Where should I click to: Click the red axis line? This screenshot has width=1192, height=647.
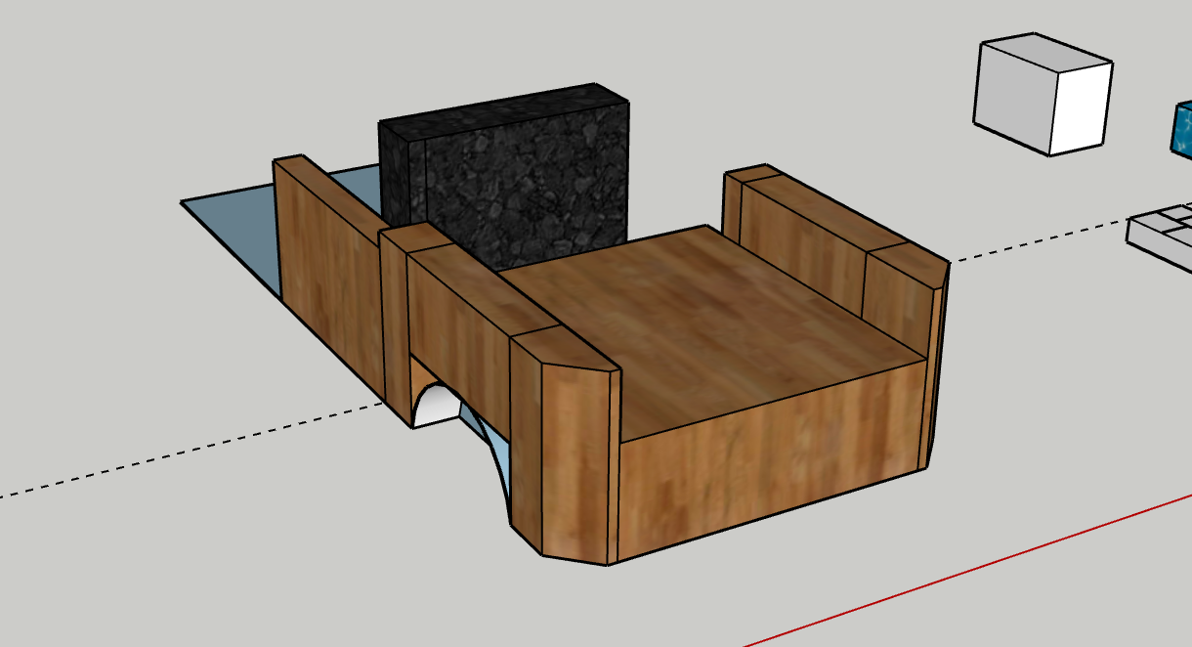(x=967, y=571)
